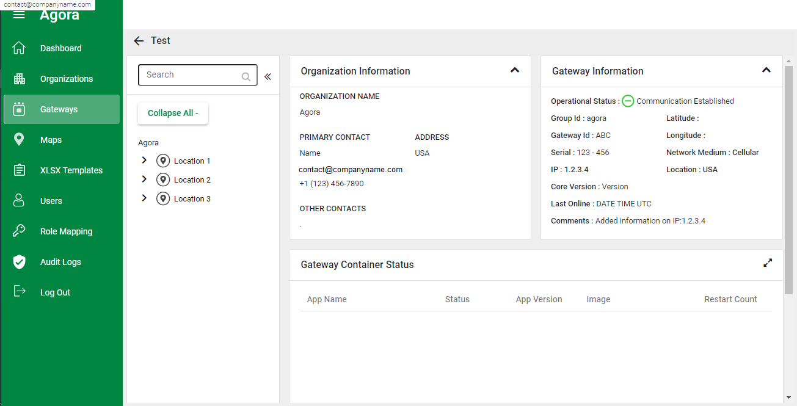
Task: Open XLSX Templates from the sidebar
Action: [x=61, y=170]
